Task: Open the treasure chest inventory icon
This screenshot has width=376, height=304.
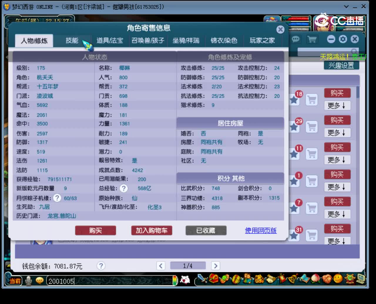Action: point(214,278)
